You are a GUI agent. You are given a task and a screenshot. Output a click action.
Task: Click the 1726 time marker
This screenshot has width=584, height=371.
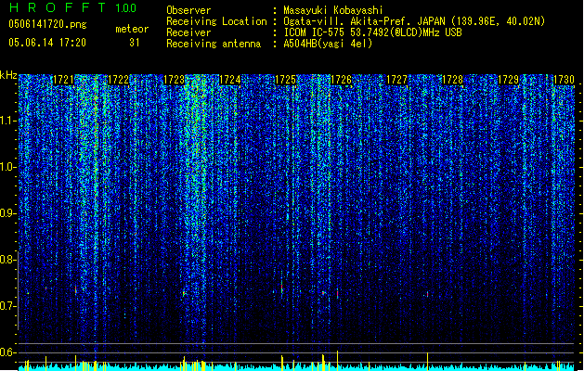pos(341,80)
